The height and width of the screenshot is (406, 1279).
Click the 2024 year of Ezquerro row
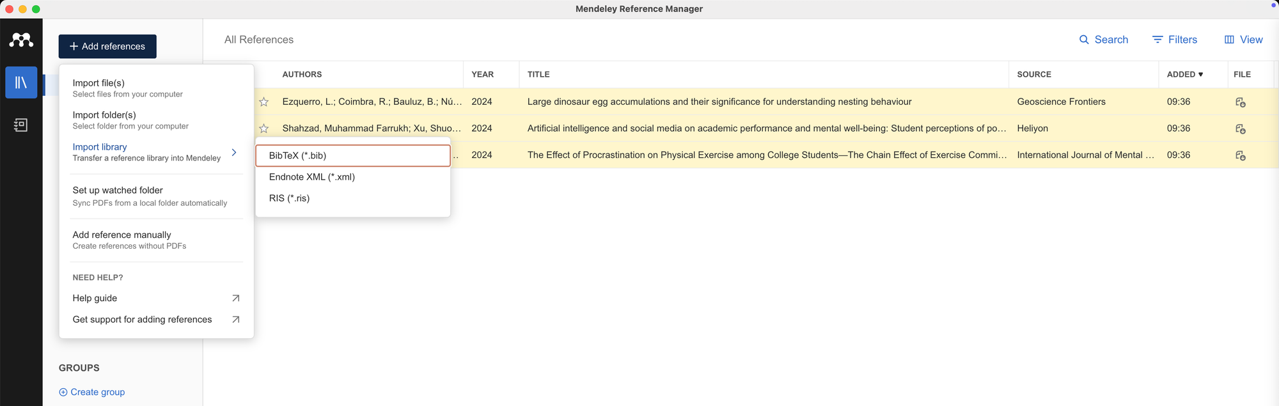pyautogui.click(x=482, y=102)
